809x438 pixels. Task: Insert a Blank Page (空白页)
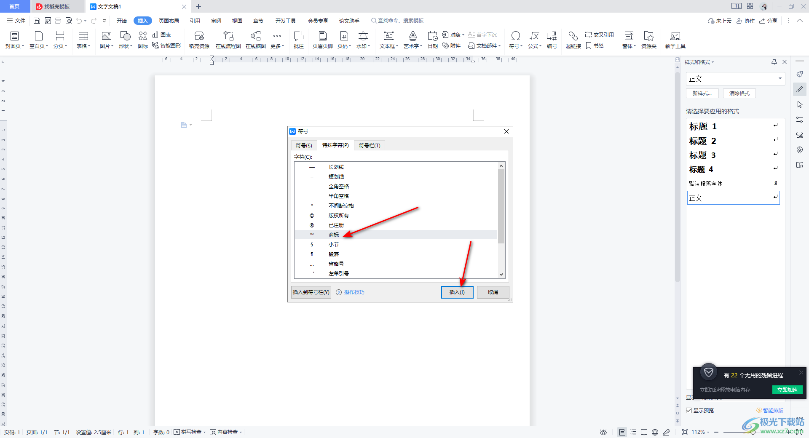(x=39, y=40)
